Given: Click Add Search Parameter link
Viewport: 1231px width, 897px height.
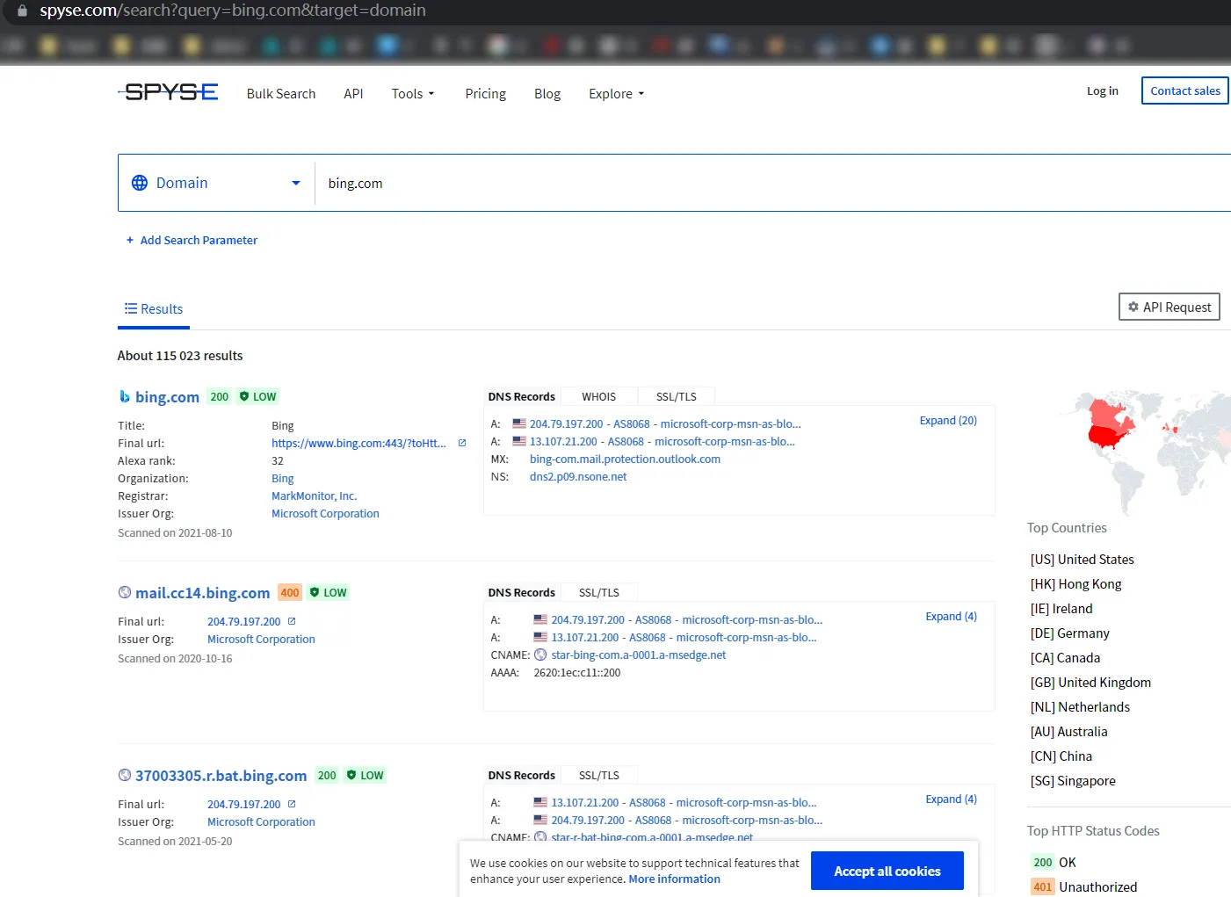Looking at the screenshot, I should (x=192, y=240).
